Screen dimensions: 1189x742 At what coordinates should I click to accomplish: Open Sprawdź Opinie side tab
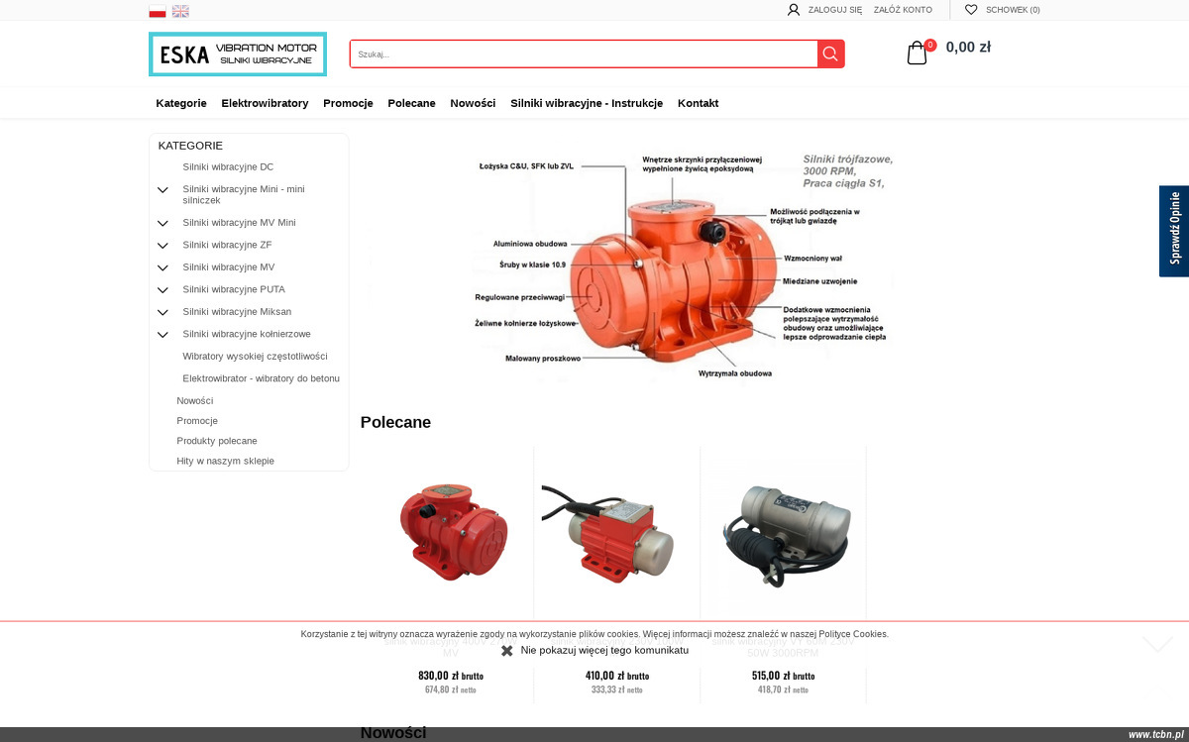click(x=1174, y=231)
